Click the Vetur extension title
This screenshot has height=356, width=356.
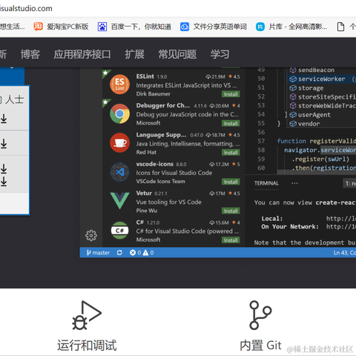(144, 193)
